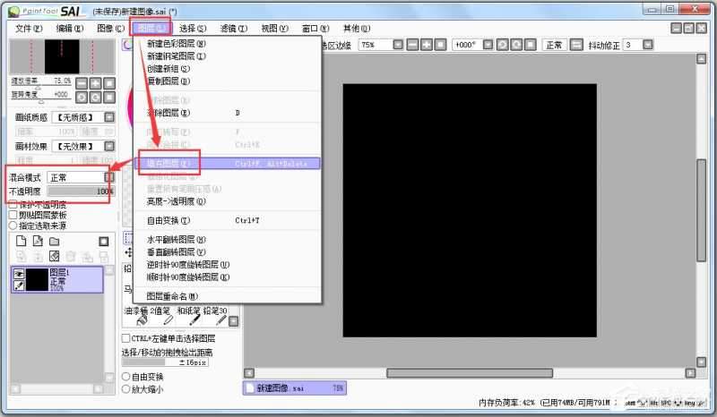Screen dimensions: 717x417
Task: Open the 视图 menu
Action: pyautogui.click(x=275, y=29)
